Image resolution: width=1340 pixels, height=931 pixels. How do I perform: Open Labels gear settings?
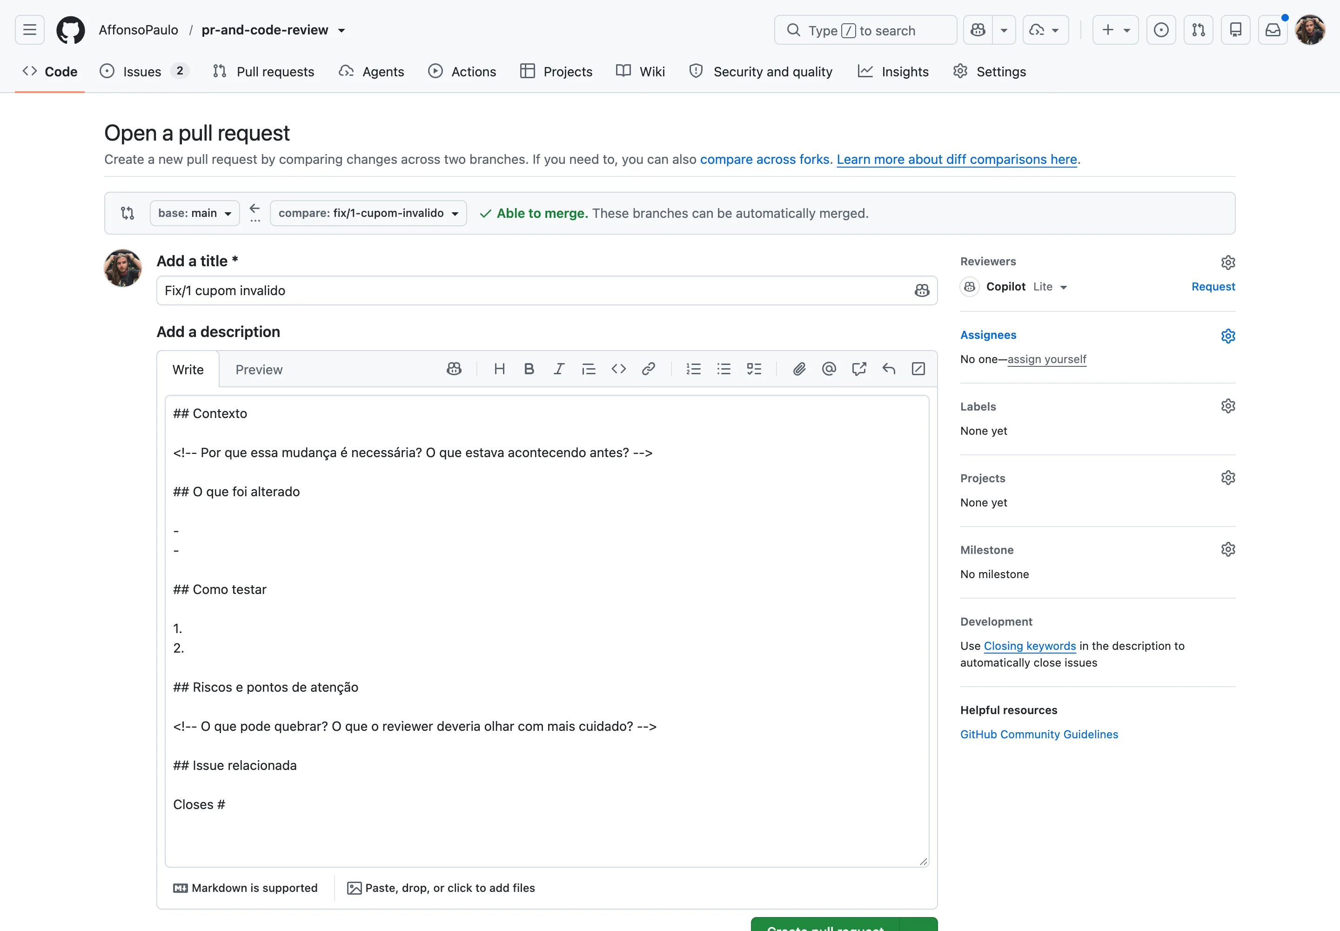click(1227, 406)
